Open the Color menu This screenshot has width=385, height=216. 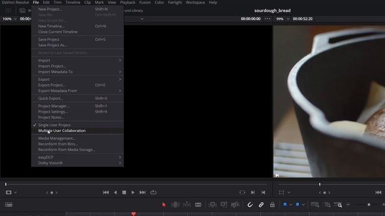(x=159, y=2)
